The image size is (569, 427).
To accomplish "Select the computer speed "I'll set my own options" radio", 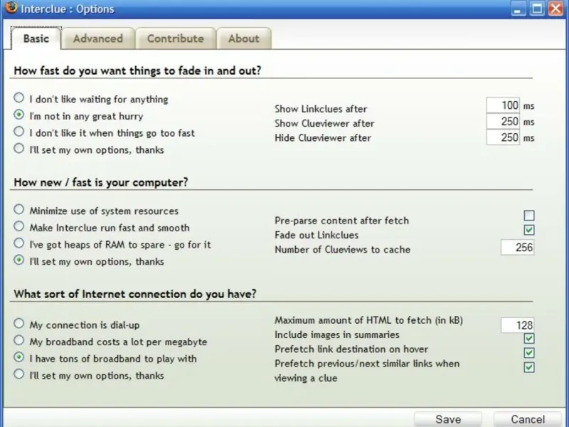I will pyautogui.click(x=19, y=260).
